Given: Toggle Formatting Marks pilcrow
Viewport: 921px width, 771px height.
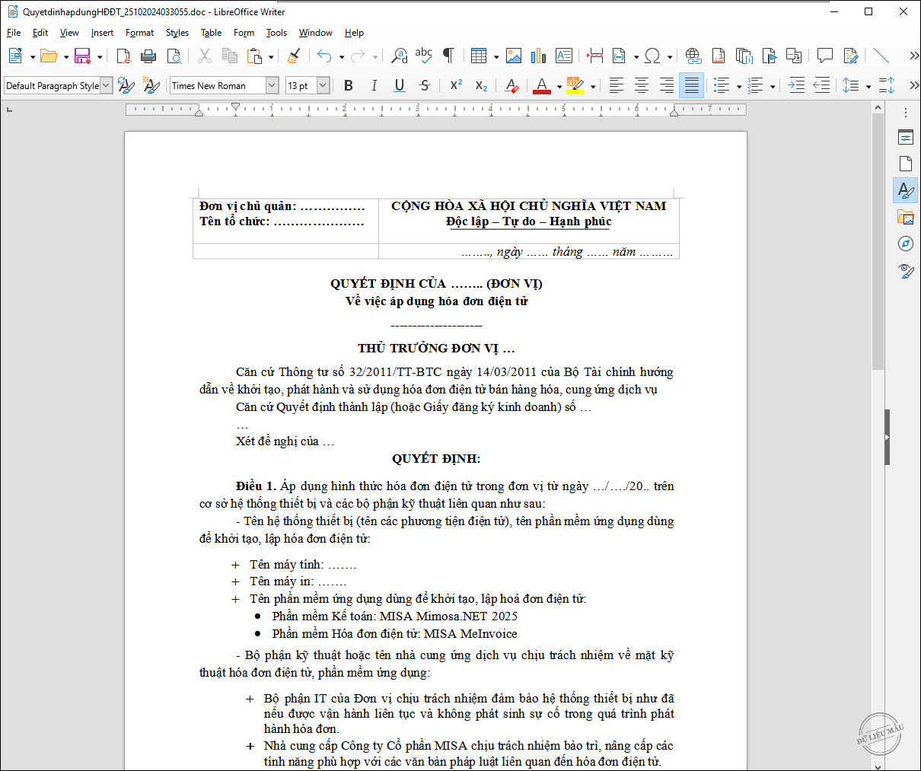Looking at the screenshot, I should (449, 56).
